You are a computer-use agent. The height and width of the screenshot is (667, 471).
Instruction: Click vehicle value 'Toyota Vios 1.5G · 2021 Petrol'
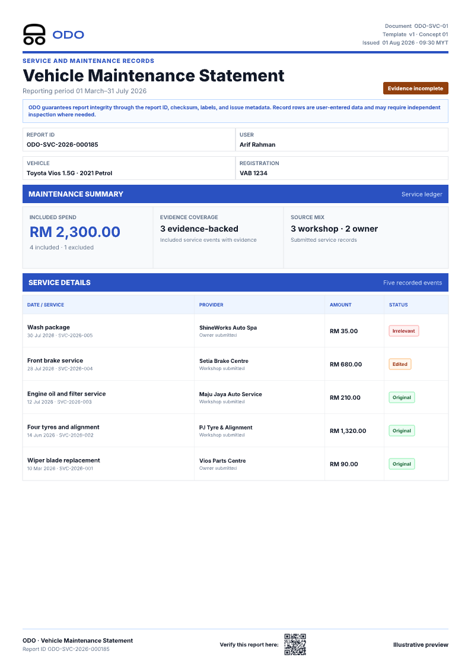pyautogui.click(x=69, y=173)
